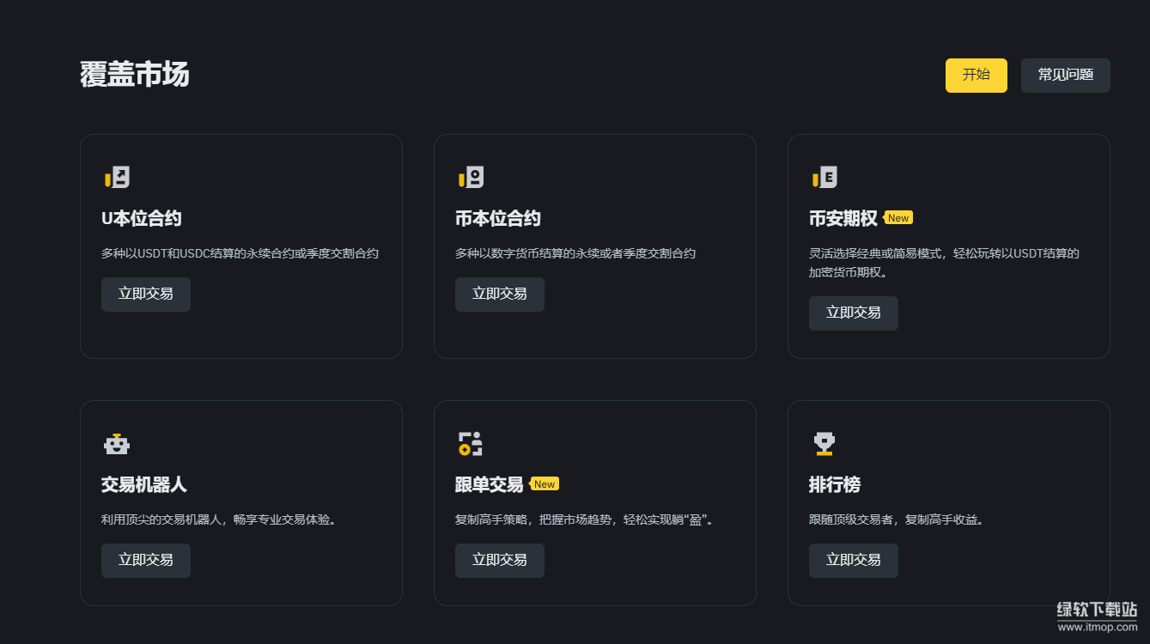Click 立即交易 in the 交易机器人 card

click(x=146, y=561)
